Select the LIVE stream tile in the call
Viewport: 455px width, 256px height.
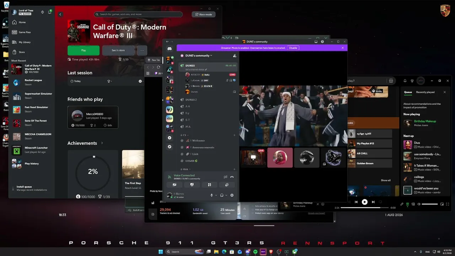point(253,158)
